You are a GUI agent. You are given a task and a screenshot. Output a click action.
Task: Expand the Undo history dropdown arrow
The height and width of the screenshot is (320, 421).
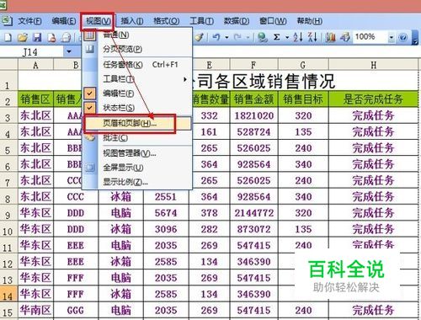click(226, 37)
